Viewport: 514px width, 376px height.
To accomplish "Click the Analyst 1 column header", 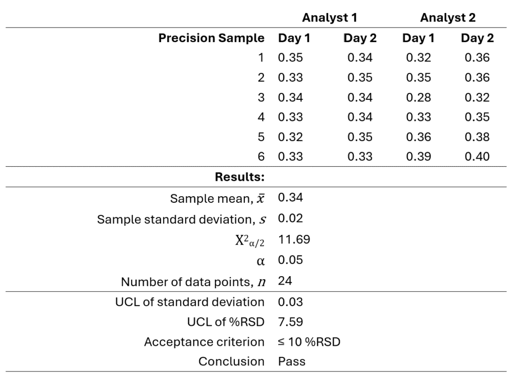I will 329,18.
